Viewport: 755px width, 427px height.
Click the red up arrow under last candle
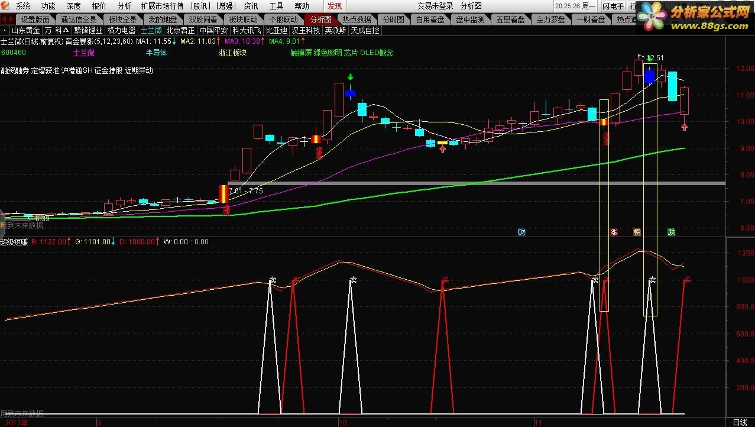684,127
